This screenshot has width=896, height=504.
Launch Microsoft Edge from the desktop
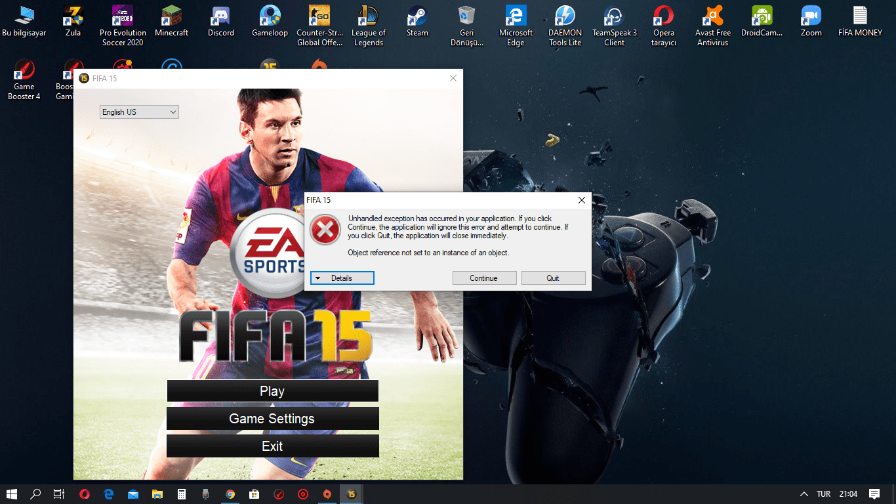coord(516,26)
